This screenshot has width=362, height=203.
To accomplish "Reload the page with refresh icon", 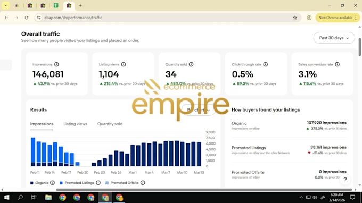I will (27, 18).
